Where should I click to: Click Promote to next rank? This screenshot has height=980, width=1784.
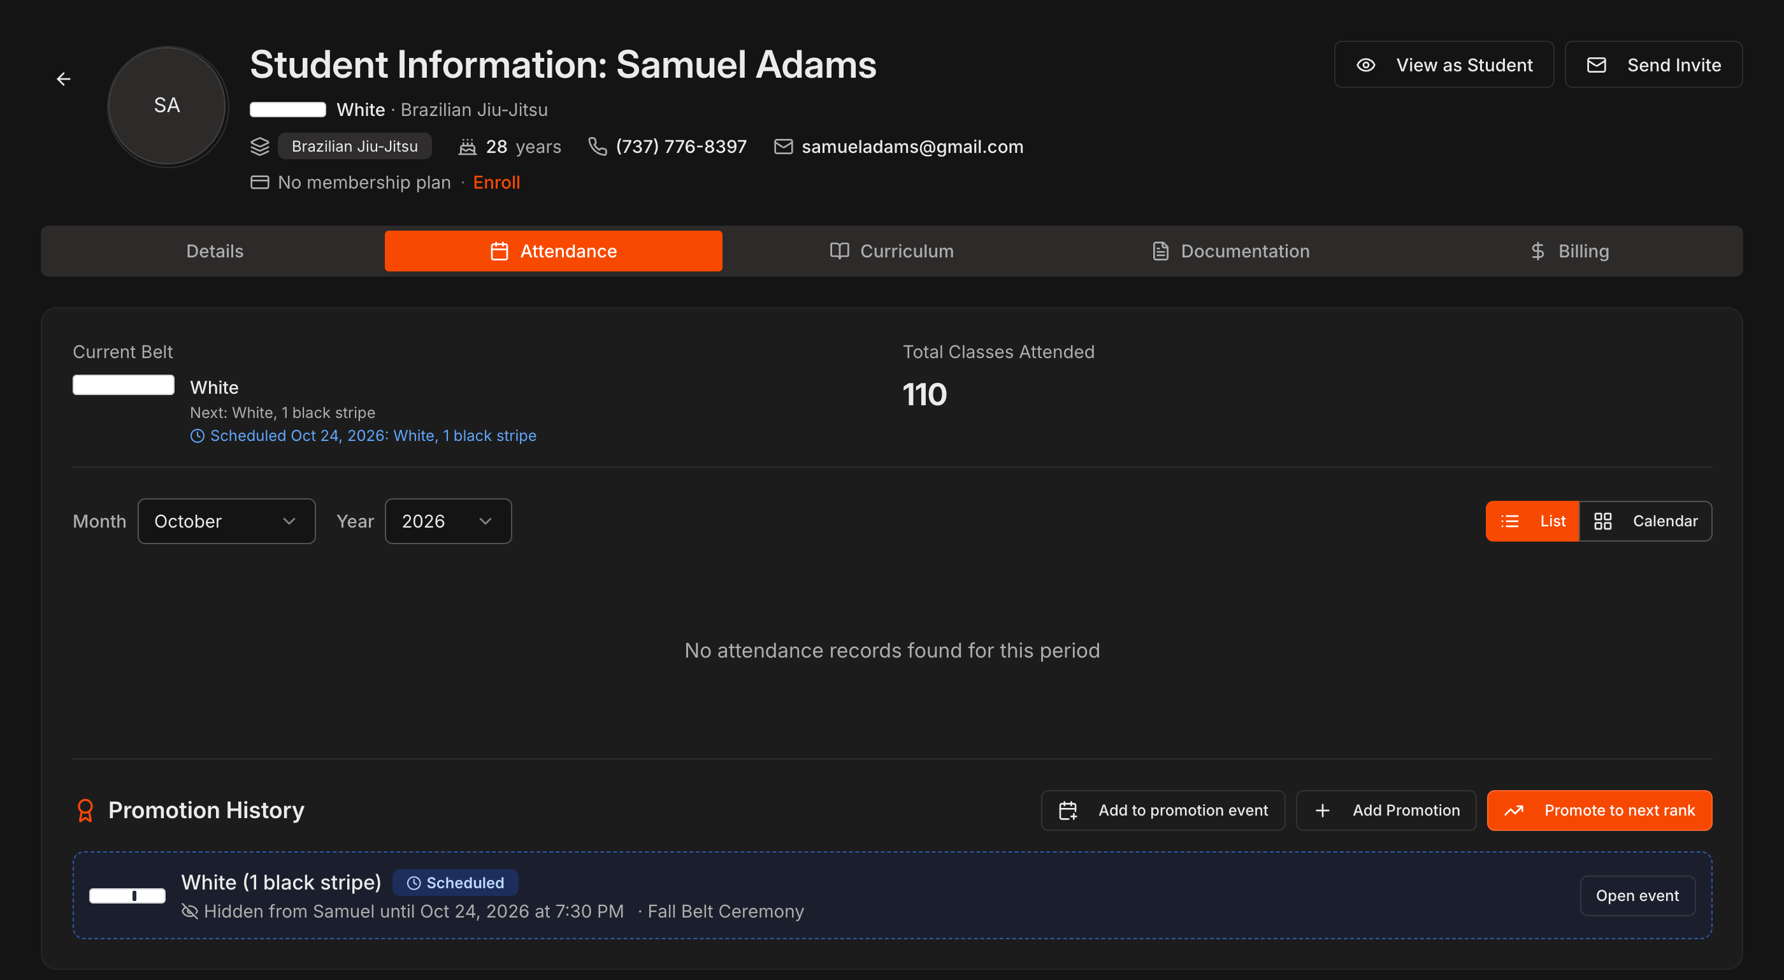(x=1599, y=811)
